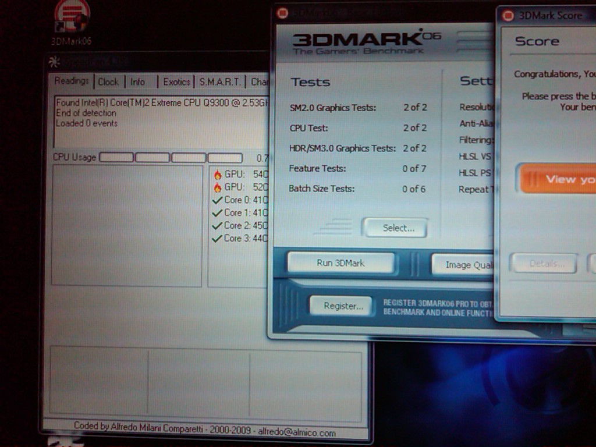Click the Select... button under Tests

click(396, 228)
